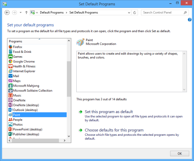Screen dimensions: 194x161
Task: Select Microsoft Mahjong in the list
Action: tap(26, 86)
